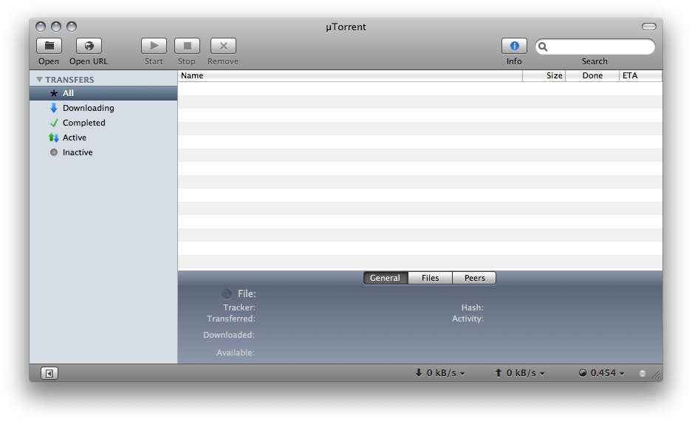Click the network status indicator dot

tap(643, 373)
